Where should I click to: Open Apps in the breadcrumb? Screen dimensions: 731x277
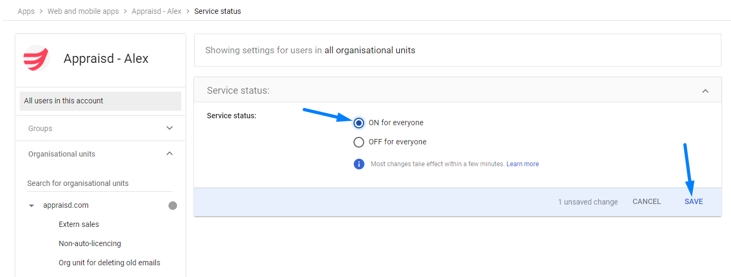tap(26, 11)
